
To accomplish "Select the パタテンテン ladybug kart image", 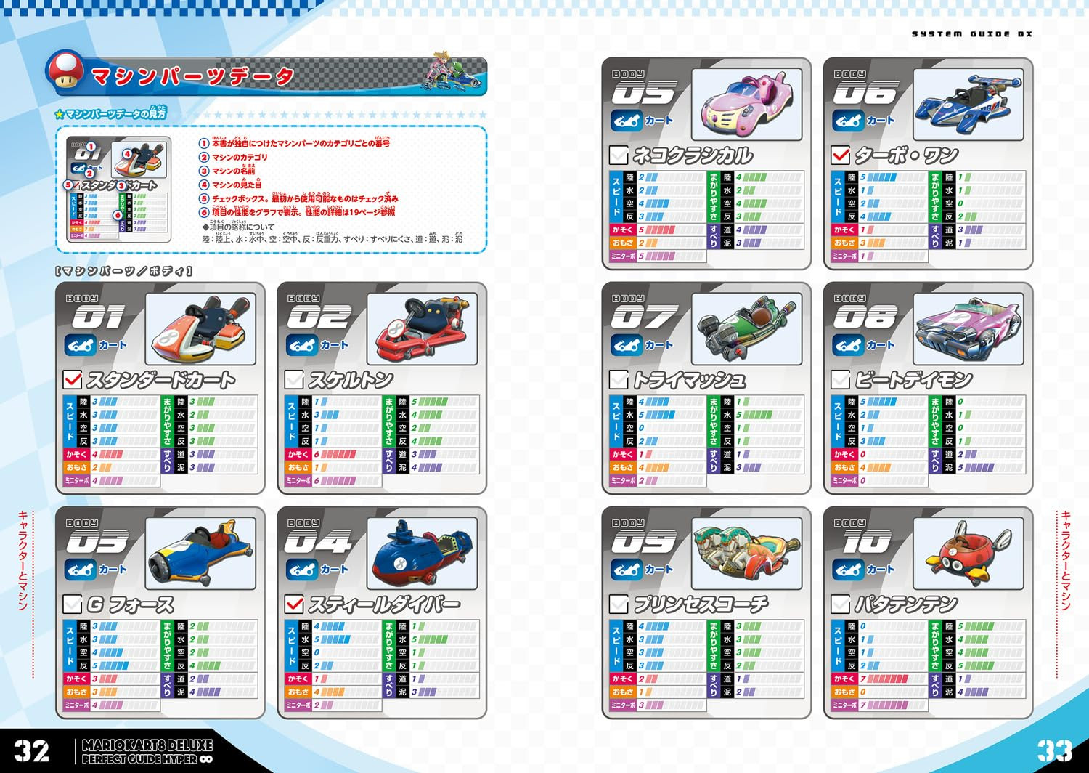I will coord(968,554).
